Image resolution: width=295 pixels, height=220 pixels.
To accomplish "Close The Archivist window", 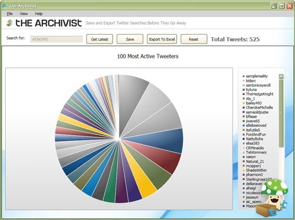I will (x=290, y=6).
